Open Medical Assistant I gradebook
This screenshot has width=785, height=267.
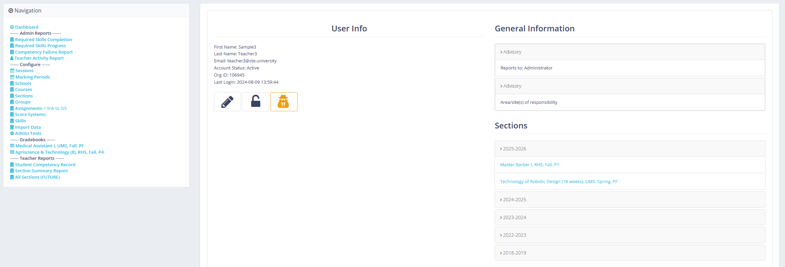(49, 146)
